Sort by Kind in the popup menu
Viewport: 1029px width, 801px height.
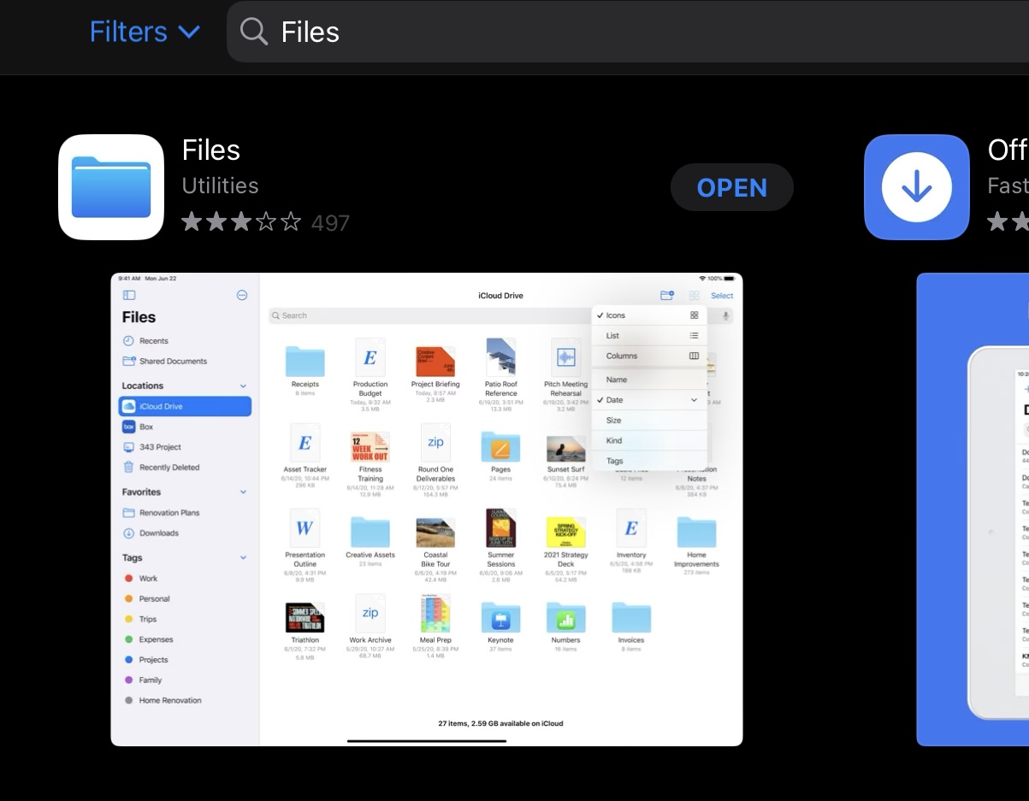(649, 440)
